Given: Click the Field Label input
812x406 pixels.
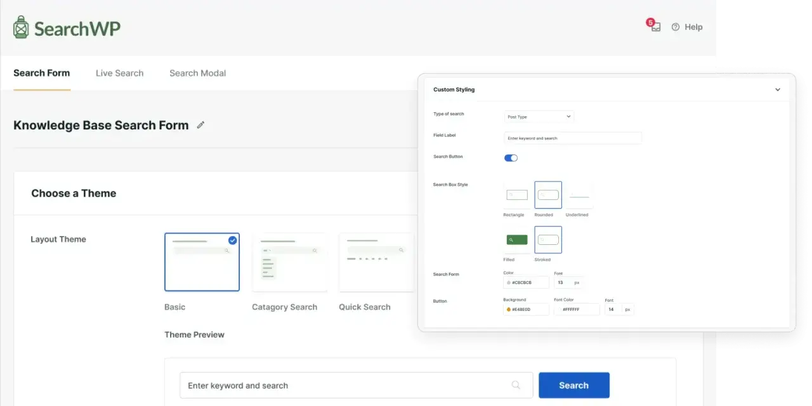Looking at the screenshot, I should tap(572, 138).
